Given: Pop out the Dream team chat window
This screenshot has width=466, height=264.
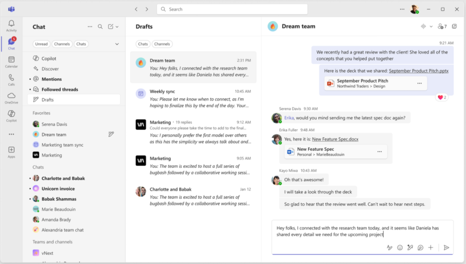Looking at the screenshot, I should (x=454, y=26).
